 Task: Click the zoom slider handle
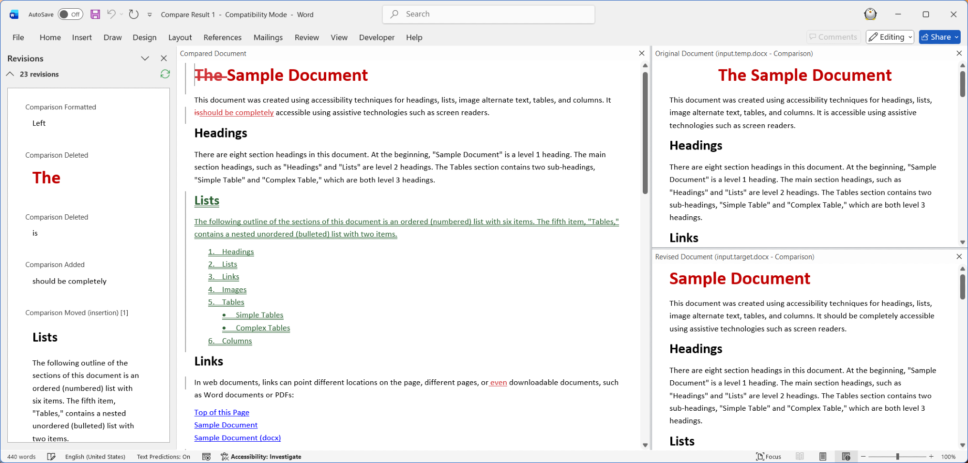pos(897,457)
